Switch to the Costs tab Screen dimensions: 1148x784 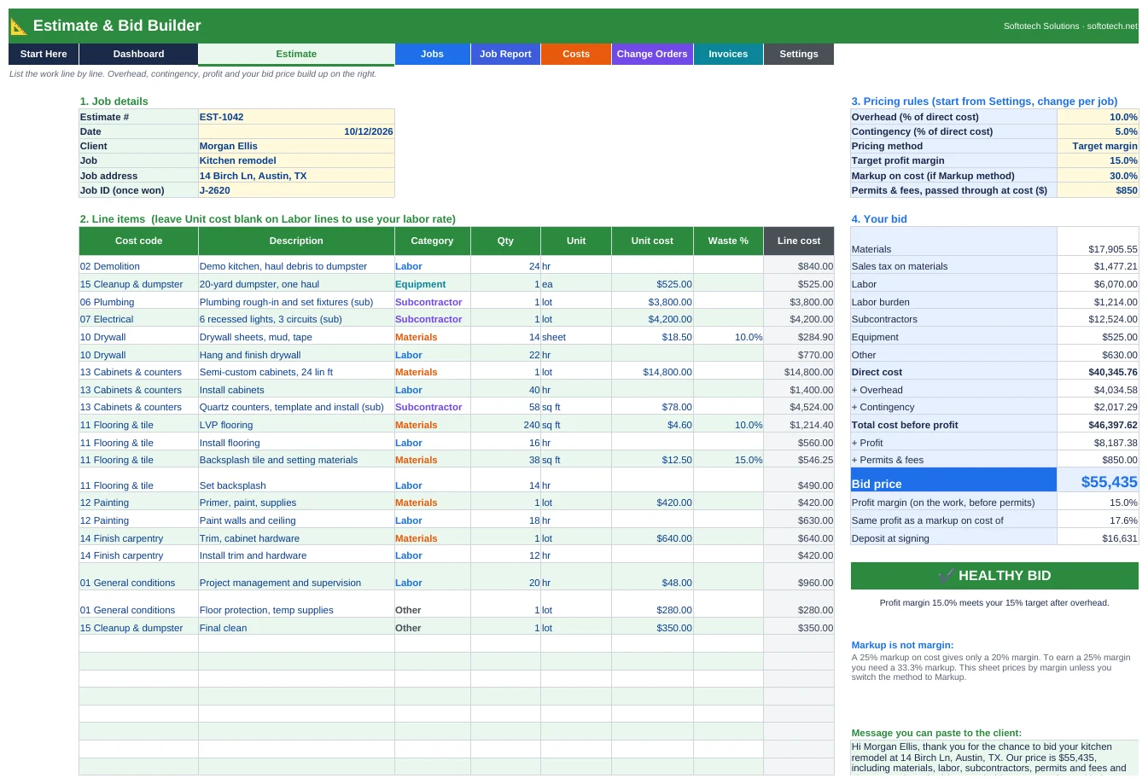576,54
